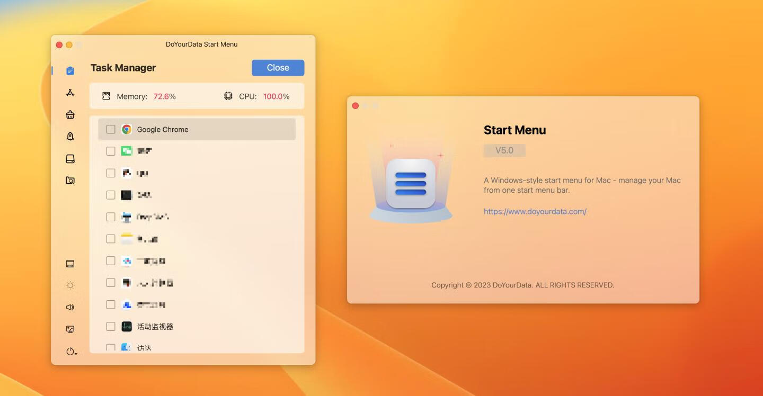This screenshot has height=396, width=763.
Task: Click the Copyright 2023 DoYourData text
Action: (x=522, y=285)
